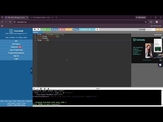Open the editor settings gear icon
This screenshot has height=122, width=163.
(x=160, y=29)
